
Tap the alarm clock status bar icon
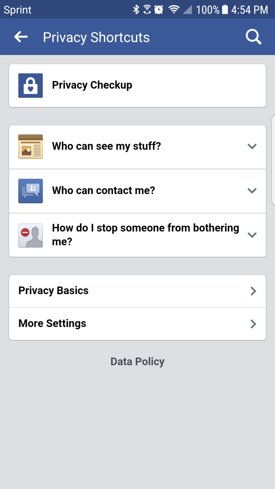coord(158,9)
